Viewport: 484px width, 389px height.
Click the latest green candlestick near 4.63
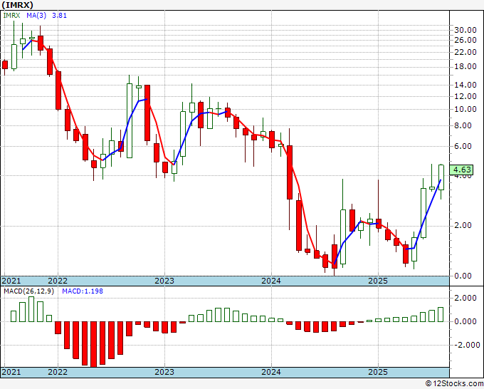441,177
